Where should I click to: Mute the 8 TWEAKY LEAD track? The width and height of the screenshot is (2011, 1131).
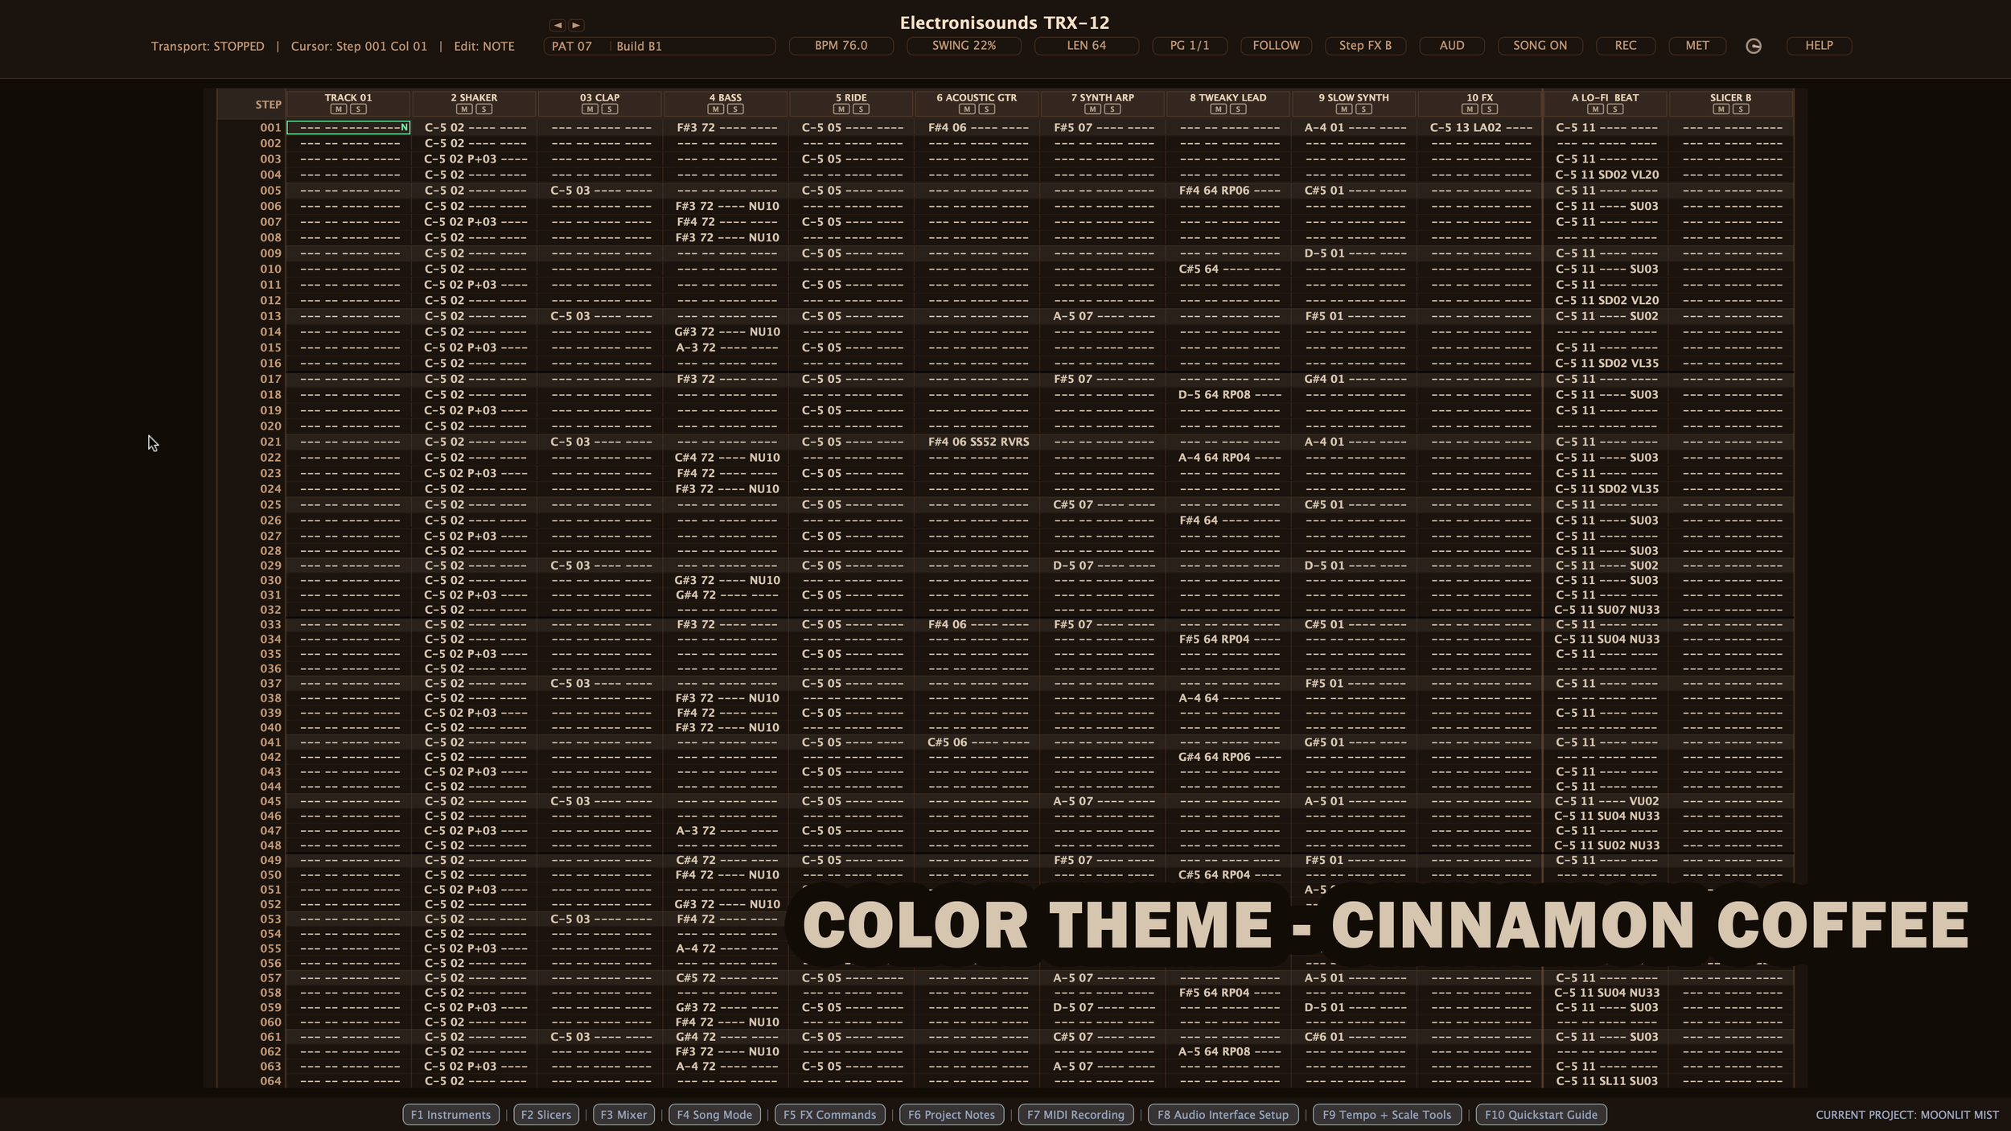1219,109
